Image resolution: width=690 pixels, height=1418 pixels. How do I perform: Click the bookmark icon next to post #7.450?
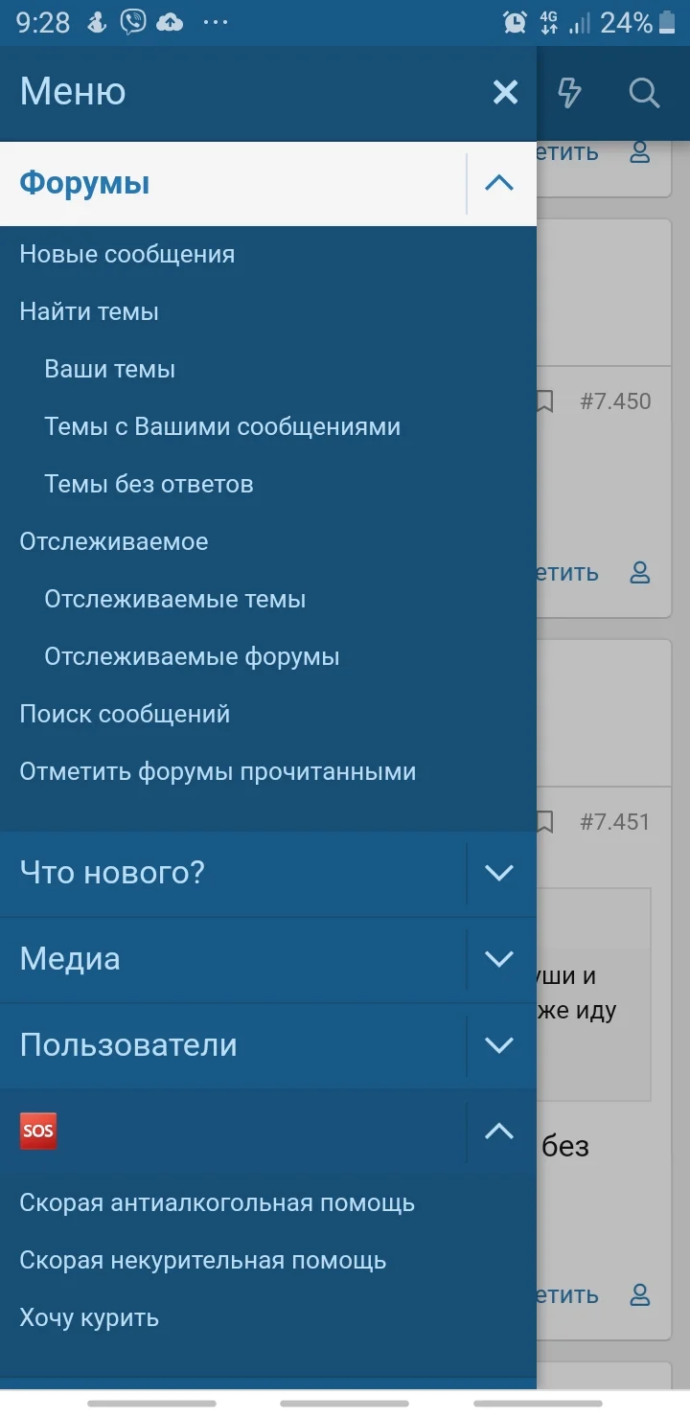pos(543,401)
